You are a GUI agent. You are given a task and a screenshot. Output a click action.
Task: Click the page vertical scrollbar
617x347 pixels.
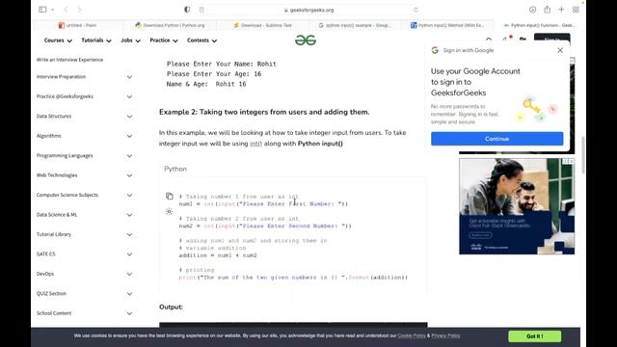coord(582,154)
